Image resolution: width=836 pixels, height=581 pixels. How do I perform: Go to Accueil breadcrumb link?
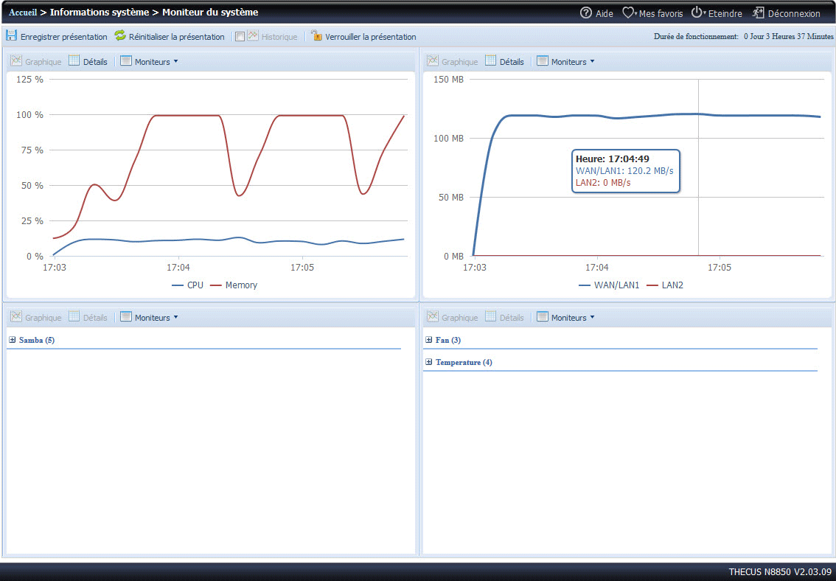coord(23,13)
